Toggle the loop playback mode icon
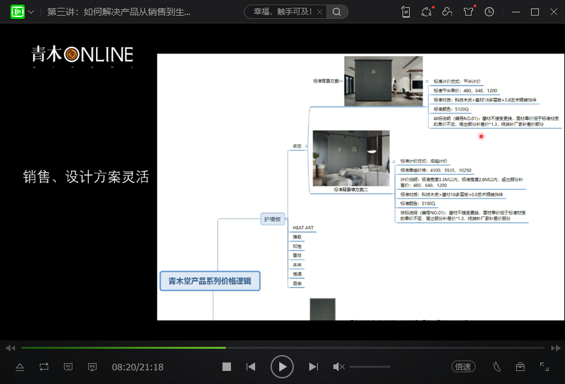The image size is (565, 384). (44, 367)
